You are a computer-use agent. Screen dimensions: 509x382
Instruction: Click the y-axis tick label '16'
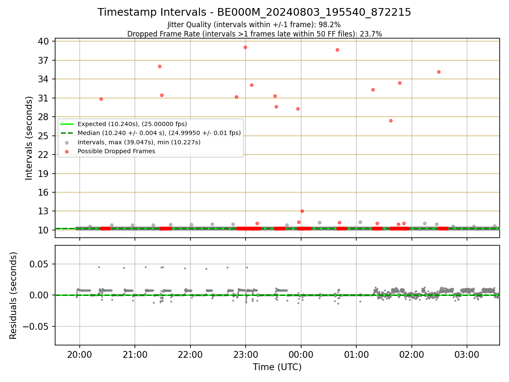pyautogui.click(x=44, y=192)
